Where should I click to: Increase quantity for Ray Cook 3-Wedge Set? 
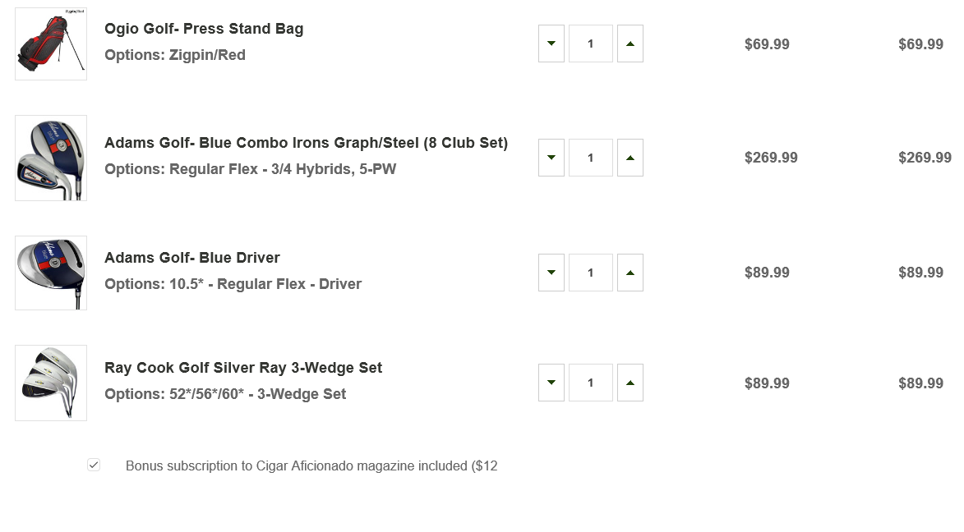click(630, 383)
